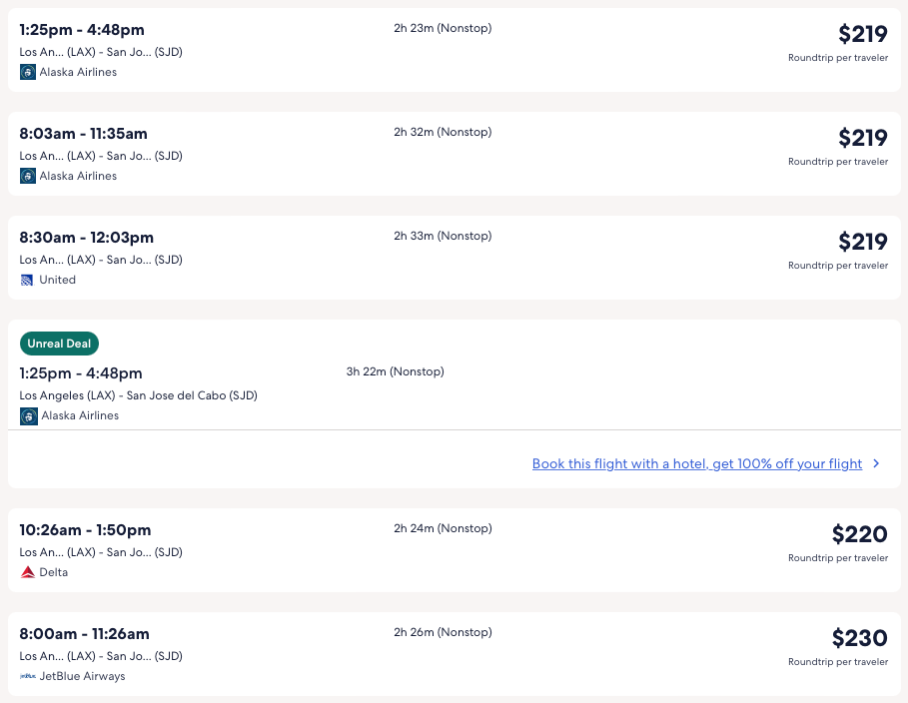Open the 10:26am - 1:50pm flight listing
The height and width of the screenshot is (703, 908).
[85, 530]
